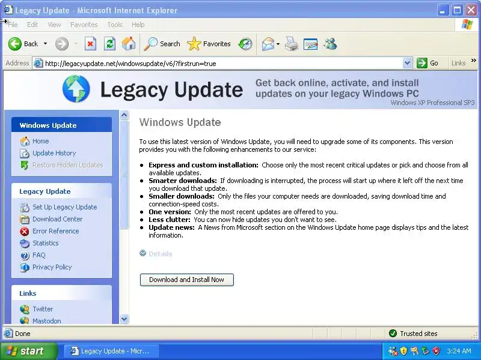
Task: Click the Legacy Update globe logo
Action: coord(76,89)
